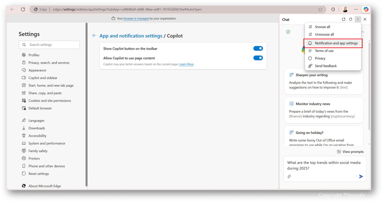Open Profiles settings

31,55
